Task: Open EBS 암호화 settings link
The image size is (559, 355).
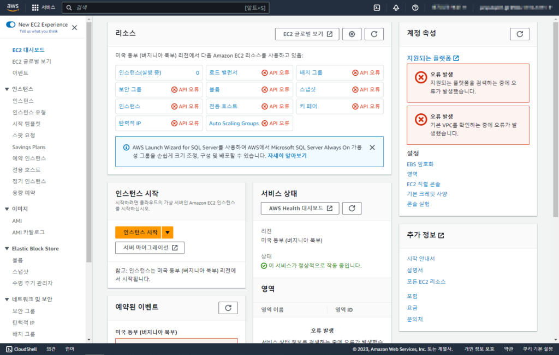Action: coord(420,164)
